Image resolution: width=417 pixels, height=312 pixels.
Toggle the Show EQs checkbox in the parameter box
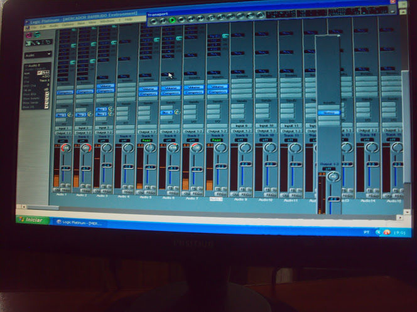(x=46, y=93)
